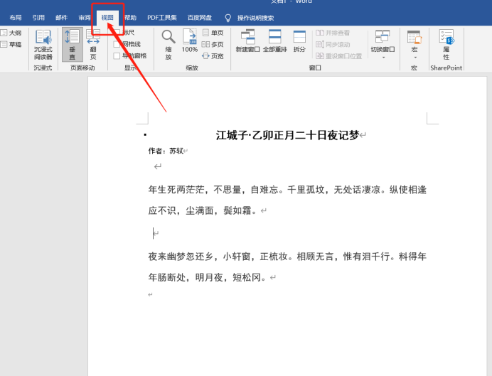Select 垂直 vertical page movement
Screen dimensions: 492x376
[x=73, y=45]
